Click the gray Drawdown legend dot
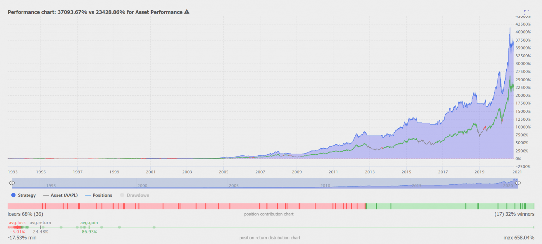 click(122, 195)
